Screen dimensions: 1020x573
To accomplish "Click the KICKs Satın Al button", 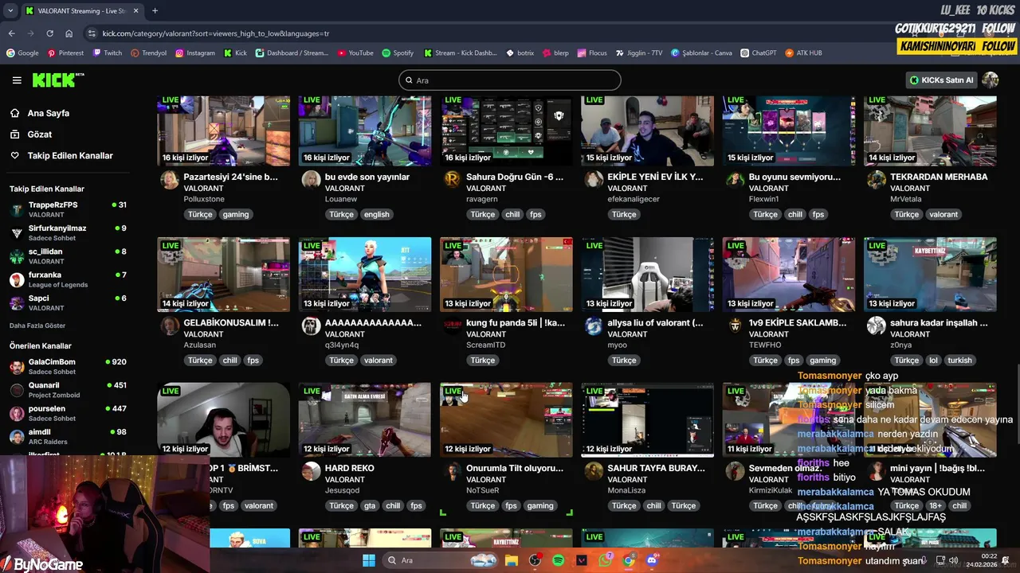I will (942, 80).
